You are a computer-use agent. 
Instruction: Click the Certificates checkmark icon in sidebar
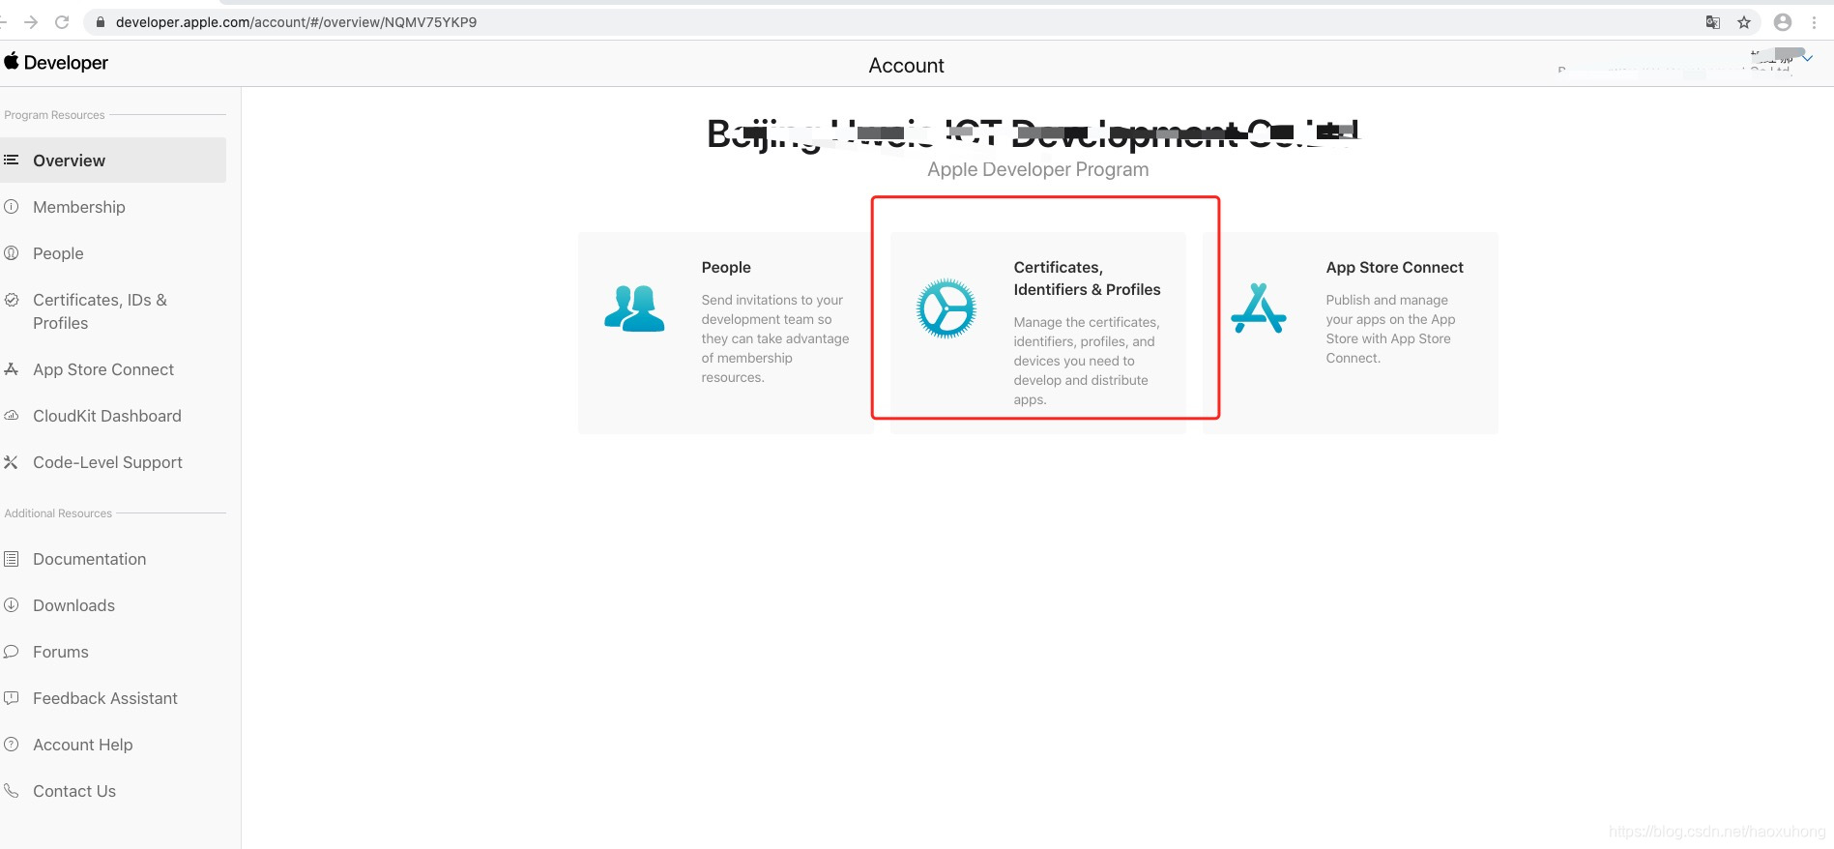tap(12, 300)
